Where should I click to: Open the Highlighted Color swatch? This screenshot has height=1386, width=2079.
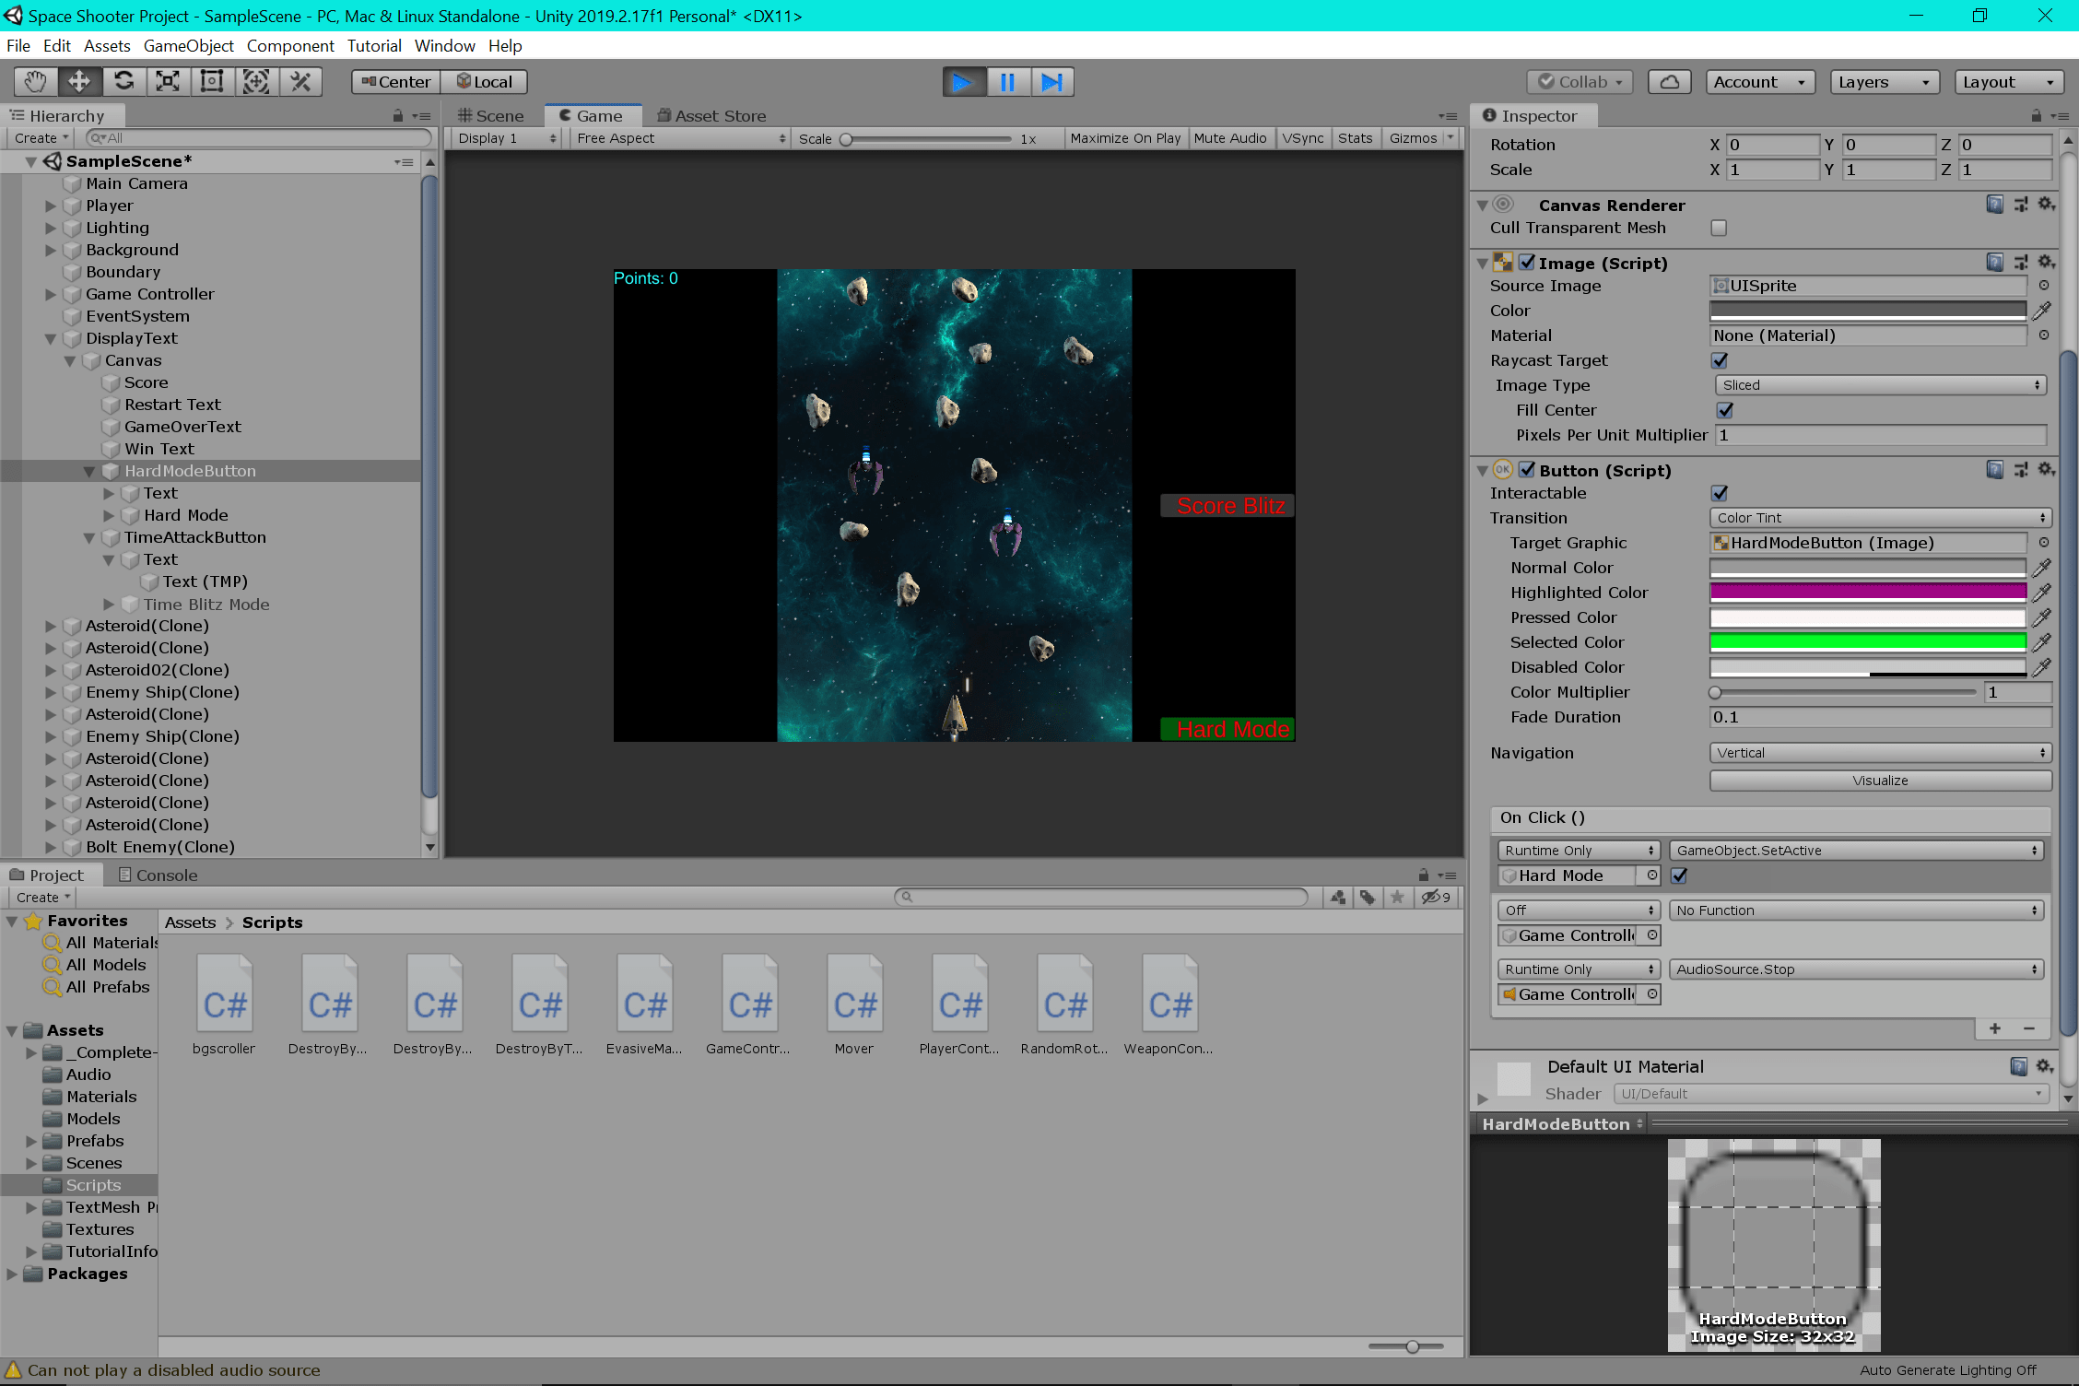[1868, 593]
